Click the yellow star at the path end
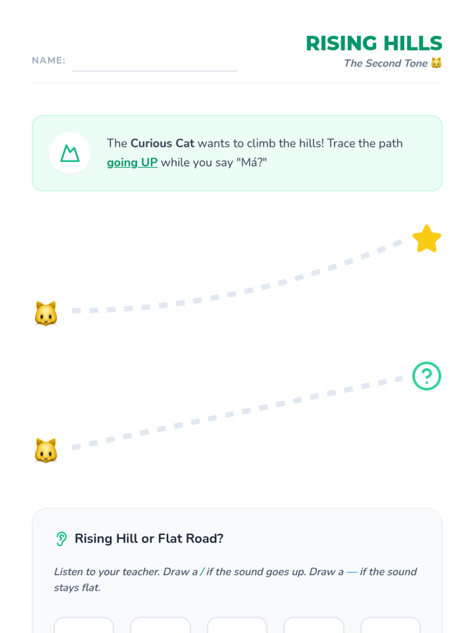 click(x=427, y=239)
